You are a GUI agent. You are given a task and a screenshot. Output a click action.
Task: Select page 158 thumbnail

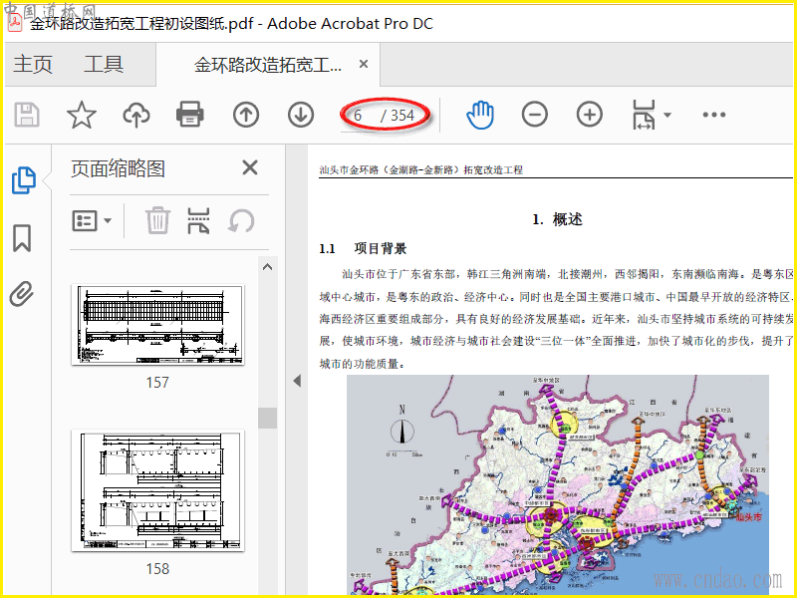[157, 490]
